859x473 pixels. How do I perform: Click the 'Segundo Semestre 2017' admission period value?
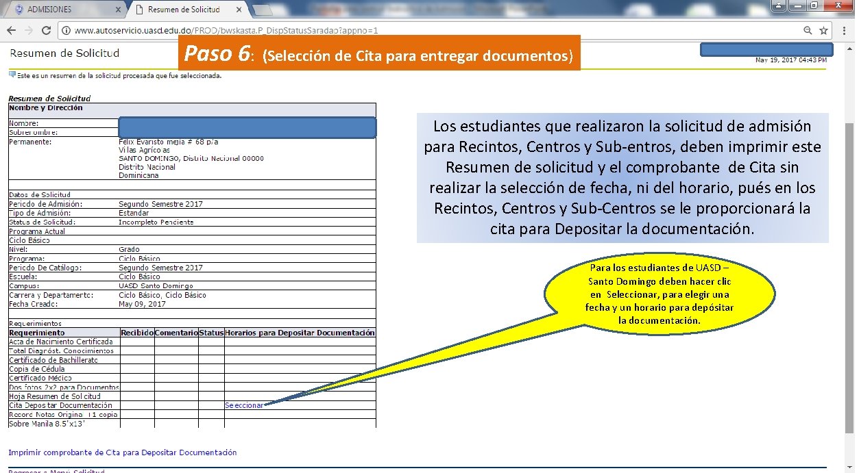tap(160, 204)
